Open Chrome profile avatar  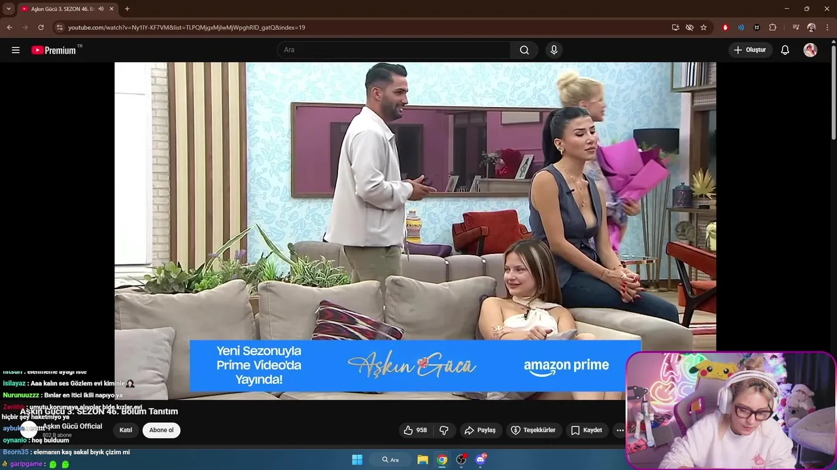pyautogui.click(x=811, y=27)
